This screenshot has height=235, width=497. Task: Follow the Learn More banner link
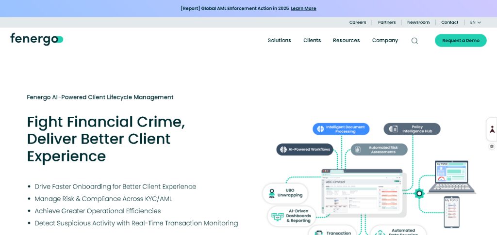point(303,9)
